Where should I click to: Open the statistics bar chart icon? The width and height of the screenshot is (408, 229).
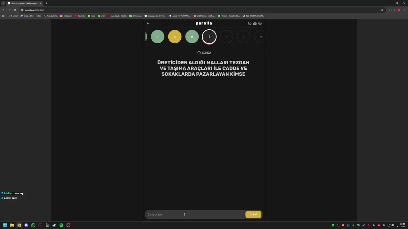(255, 23)
